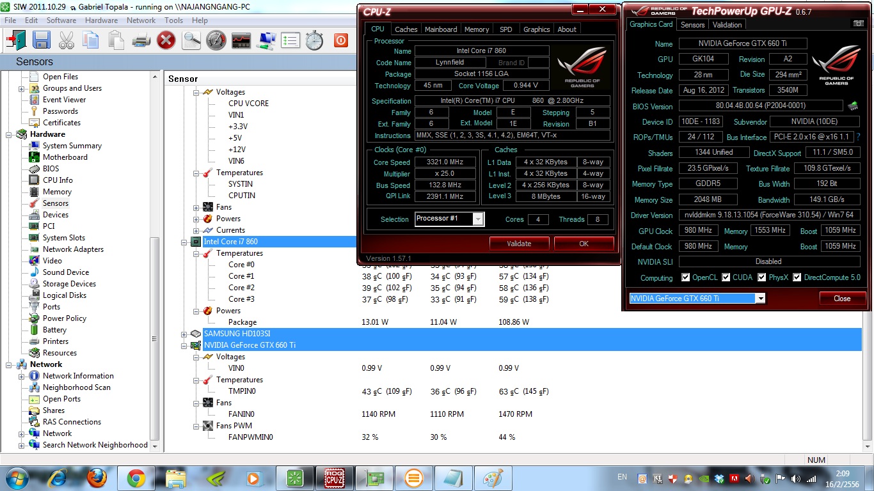Expand the Fans sensor group above Powers
The height and width of the screenshot is (491, 874).
pyautogui.click(x=196, y=207)
